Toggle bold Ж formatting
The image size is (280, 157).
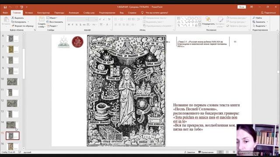coord(69,24)
